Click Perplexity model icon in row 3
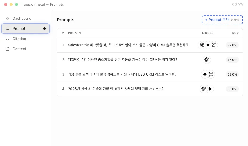This screenshot has height=146, width=248. point(211,74)
